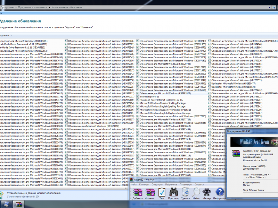The width and height of the screenshot is (278, 208).
Task: Open the Справка menu in WinRAR
Action: [x=199, y=184]
